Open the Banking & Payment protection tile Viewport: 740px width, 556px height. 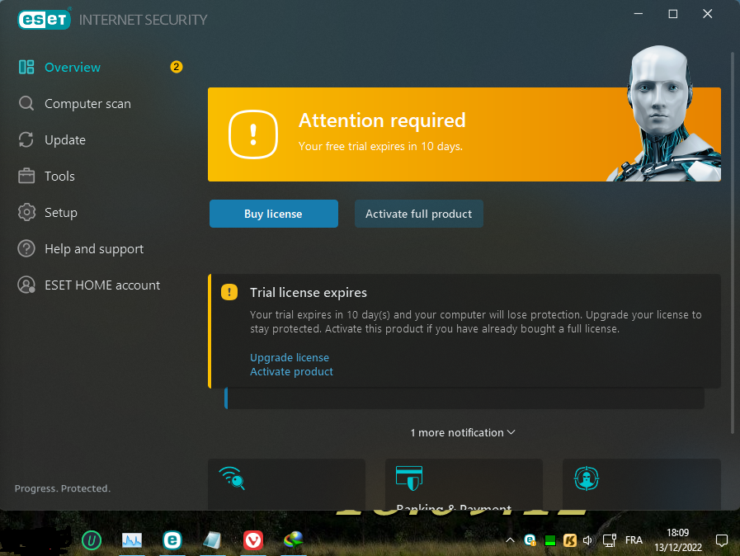coord(464,483)
